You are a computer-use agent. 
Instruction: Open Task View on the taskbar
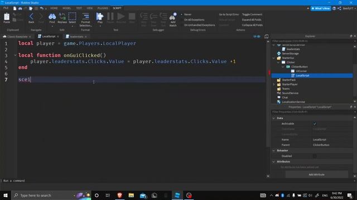108,195
